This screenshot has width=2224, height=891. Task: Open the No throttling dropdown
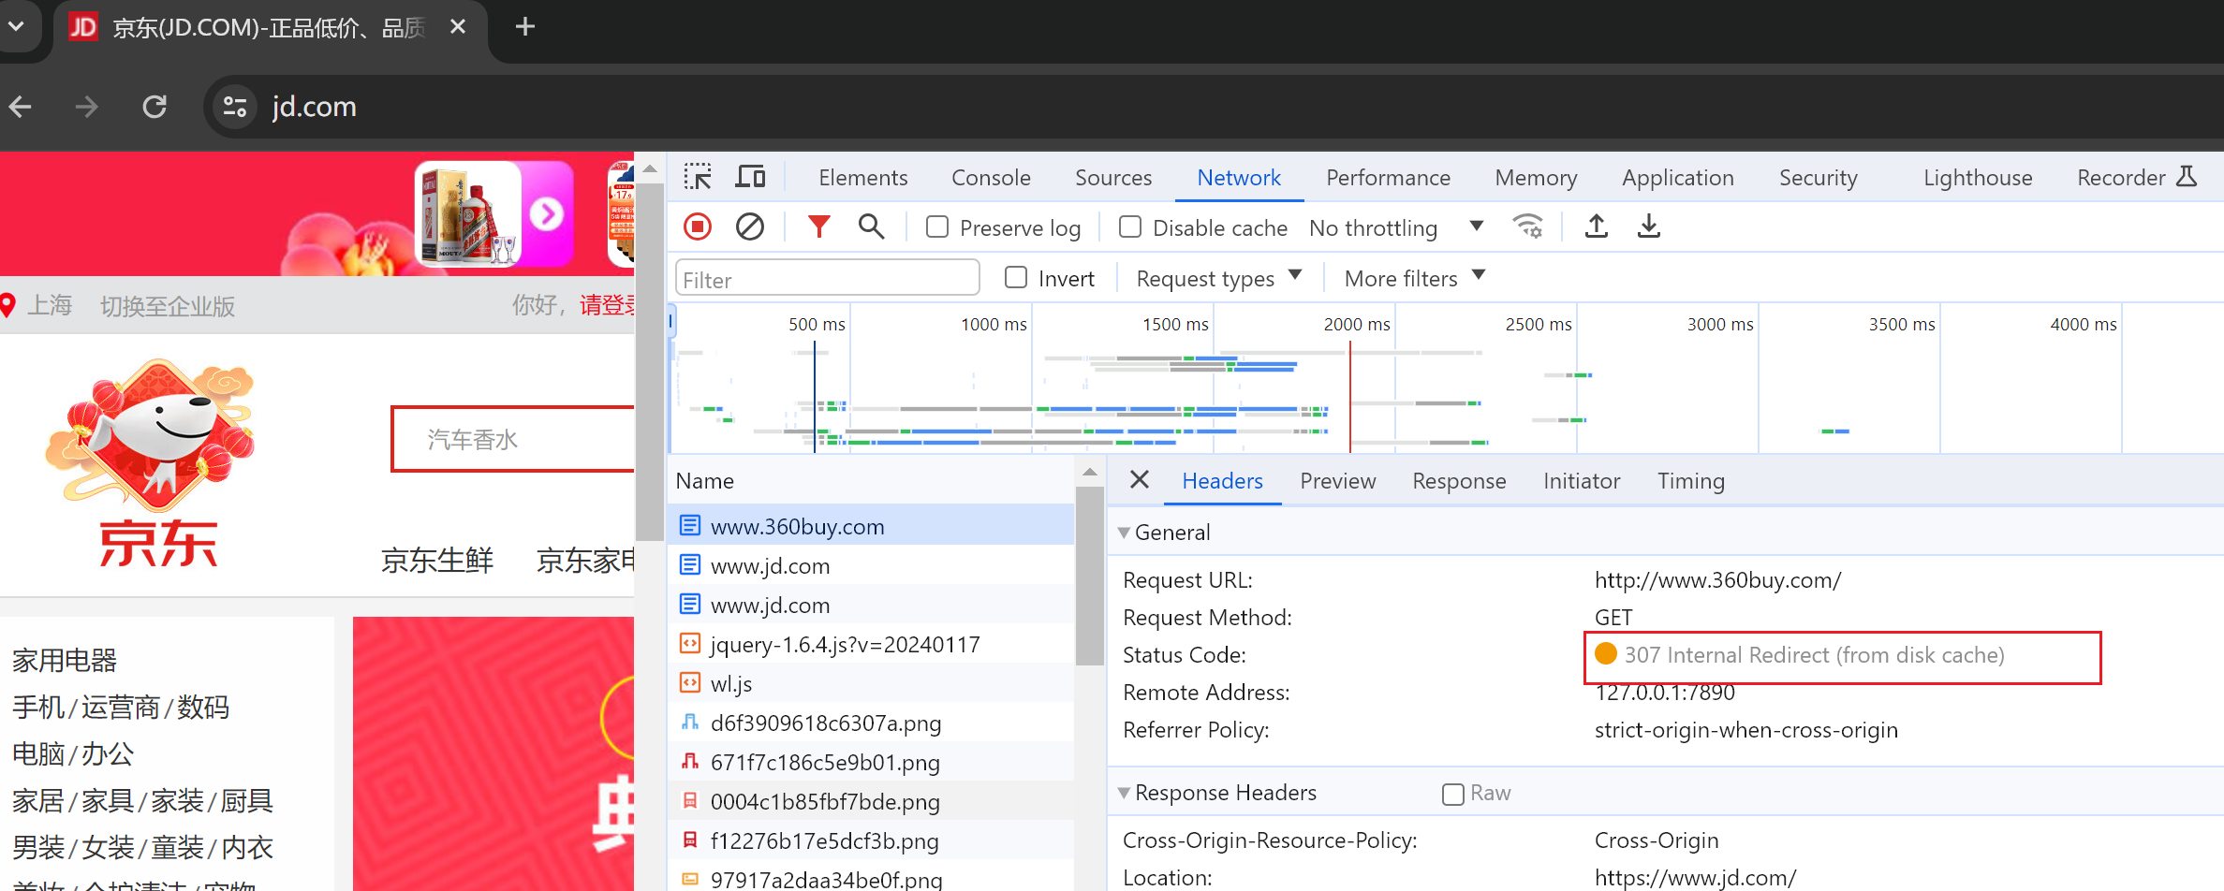(x=1395, y=227)
